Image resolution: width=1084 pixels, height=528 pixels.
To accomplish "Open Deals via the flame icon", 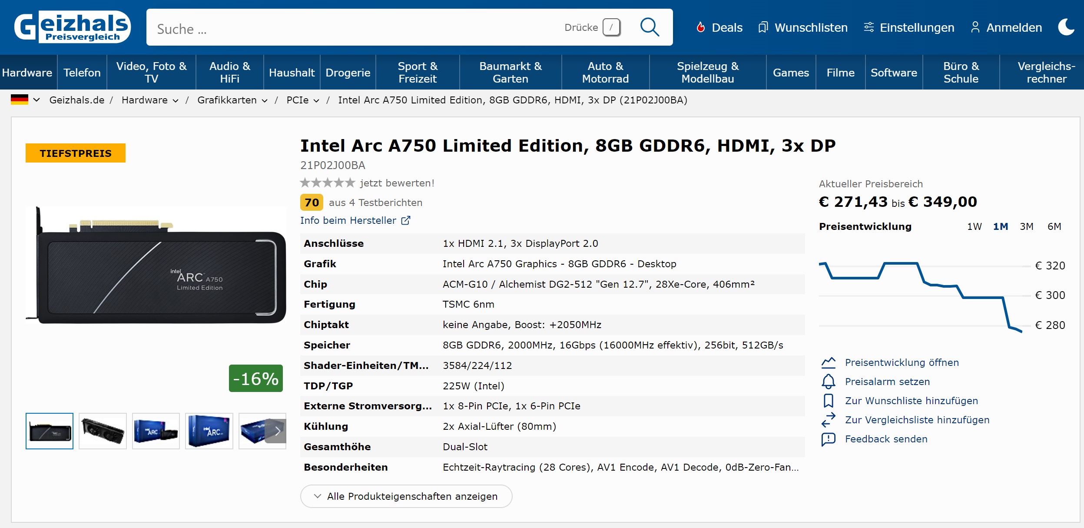I will [x=700, y=27].
